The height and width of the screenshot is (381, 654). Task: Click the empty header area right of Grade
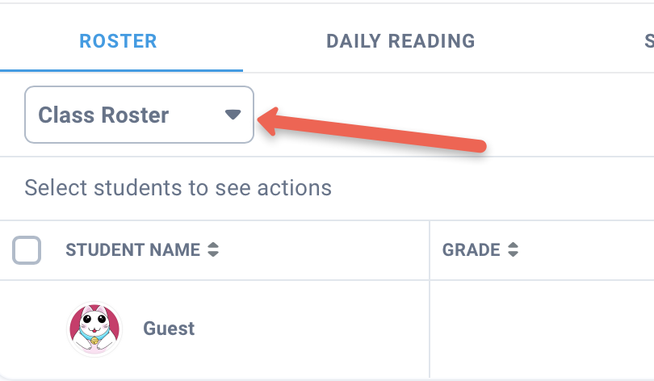point(589,250)
